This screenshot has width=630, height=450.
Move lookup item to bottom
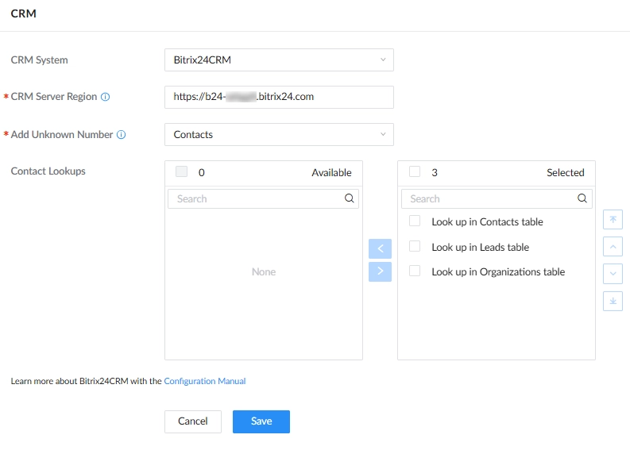pyautogui.click(x=613, y=301)
